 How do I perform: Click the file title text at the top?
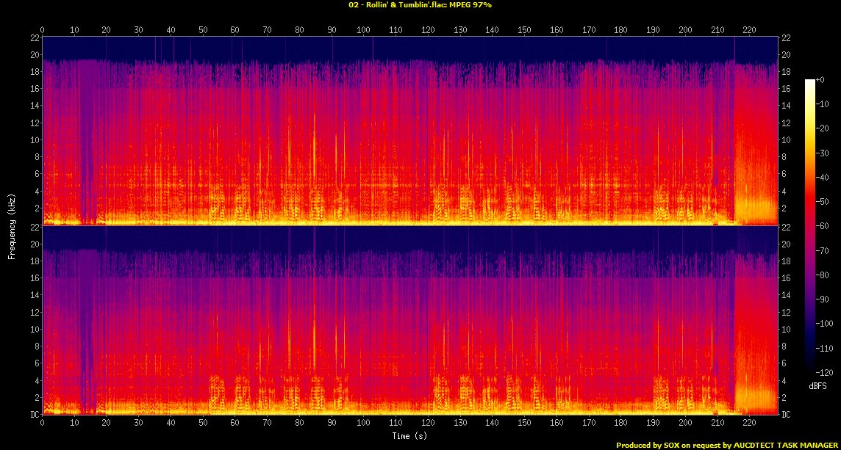(x=420, y=4)
